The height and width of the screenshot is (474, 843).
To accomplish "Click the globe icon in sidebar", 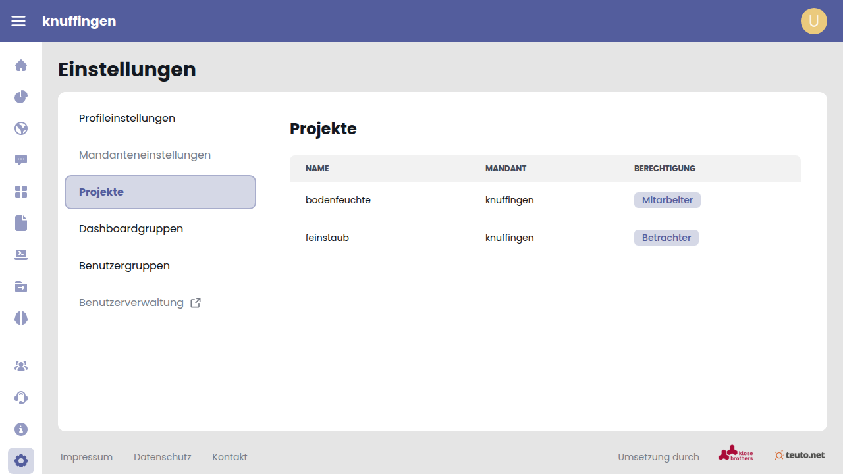I will coord(21,128).
